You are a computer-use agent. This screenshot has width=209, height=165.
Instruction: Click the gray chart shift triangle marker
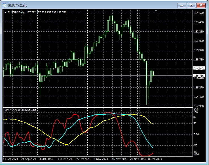(156, 11)
